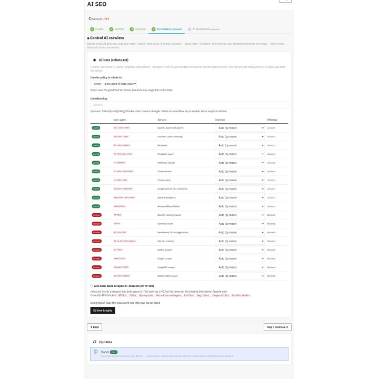Click the Override column header
This screenshot has height=379, width=379.
220,120
